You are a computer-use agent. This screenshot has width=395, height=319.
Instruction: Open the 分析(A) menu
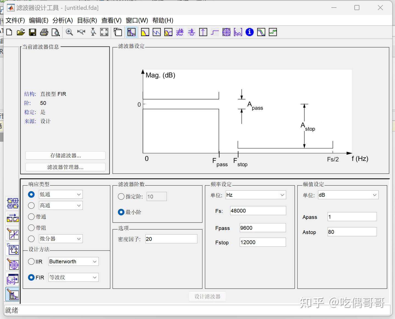click(x=63, y=20)
